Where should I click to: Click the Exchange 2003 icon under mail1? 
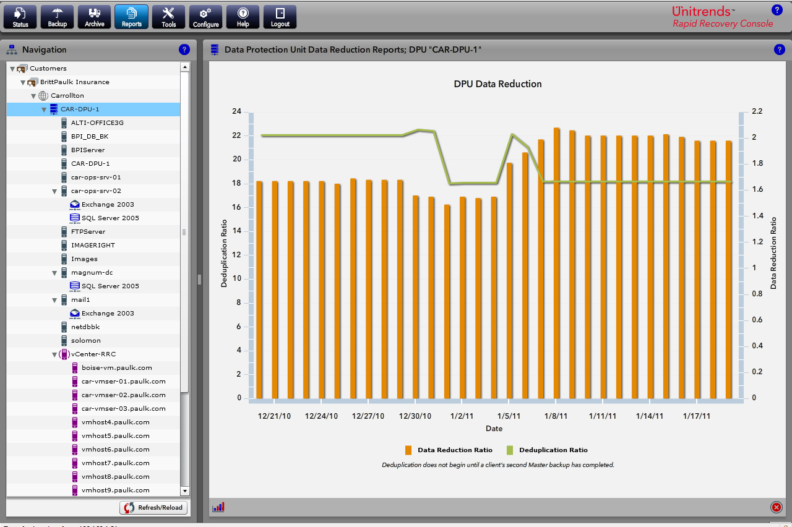click(x=75, y=314)
